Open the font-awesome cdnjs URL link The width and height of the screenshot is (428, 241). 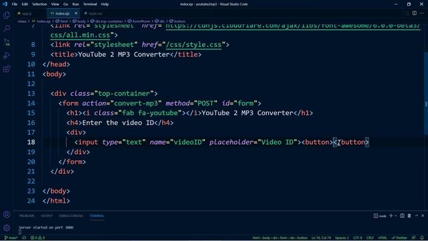point(293,27)
